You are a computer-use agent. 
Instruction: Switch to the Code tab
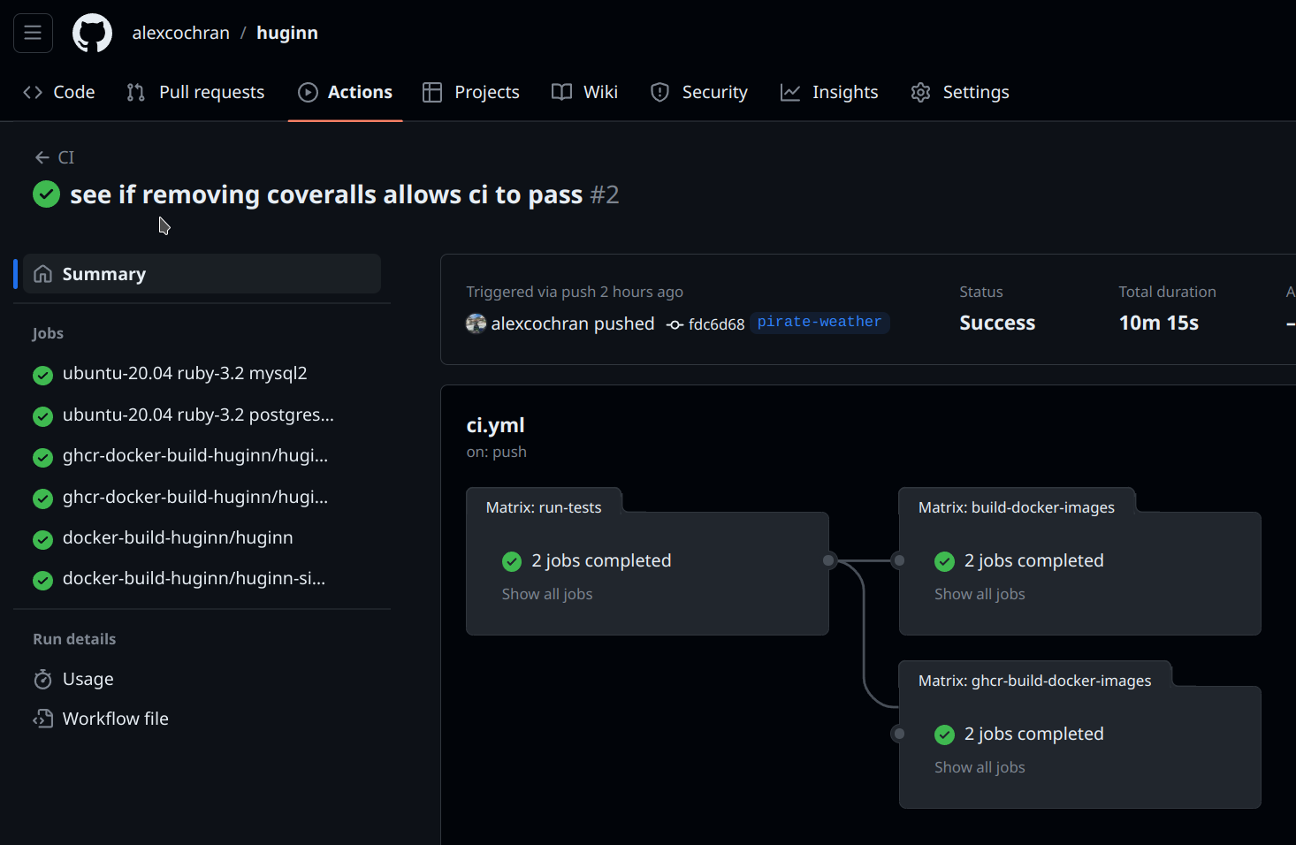point(59,92)
